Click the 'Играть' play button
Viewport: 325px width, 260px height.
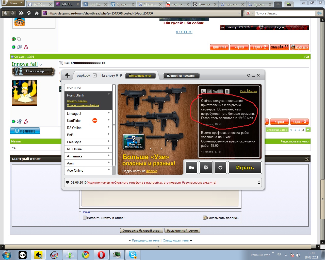pos(245,168)
